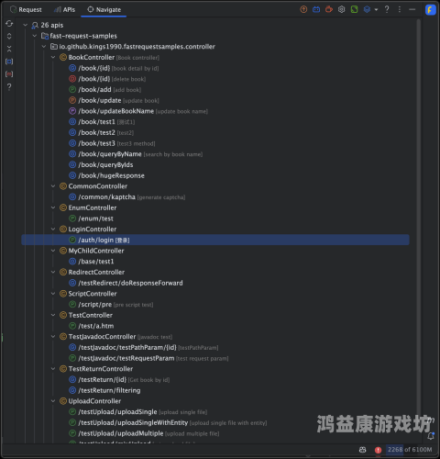Select the fast-request-samples module

(x=79, y=36)
